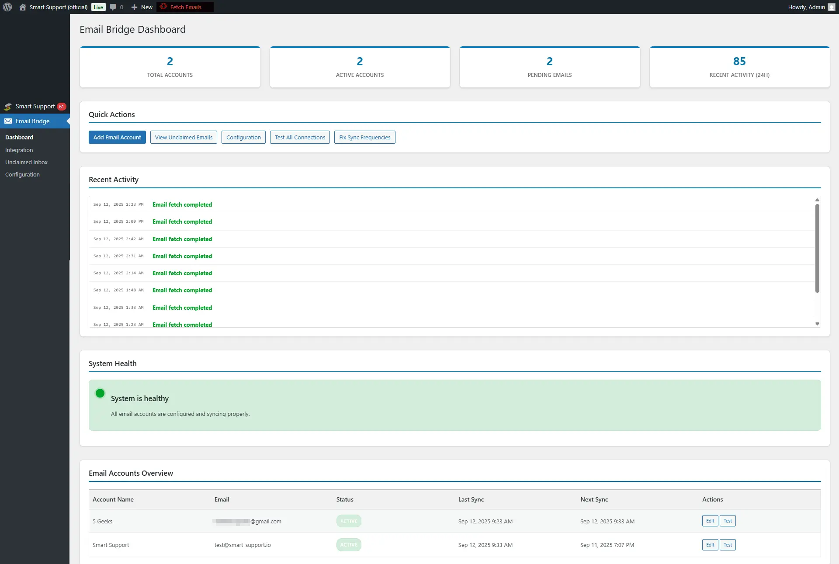Go to the Integration submenu
The height and width of the screenshot is (564, 839).
point(19,150)
